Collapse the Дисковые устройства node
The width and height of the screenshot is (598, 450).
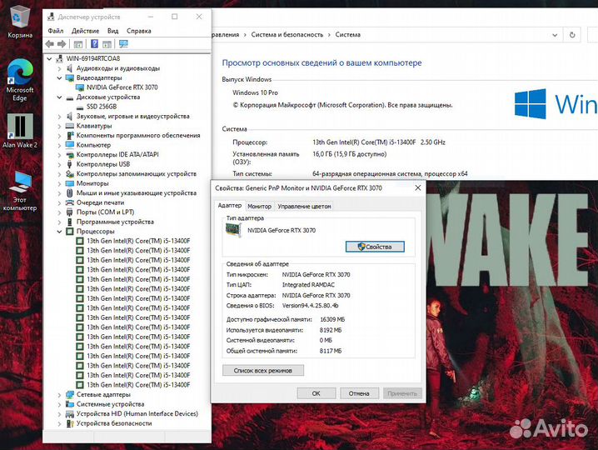click(x=59, y=97)
